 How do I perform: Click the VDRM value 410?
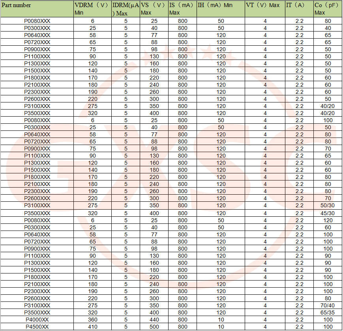(92, 327)
